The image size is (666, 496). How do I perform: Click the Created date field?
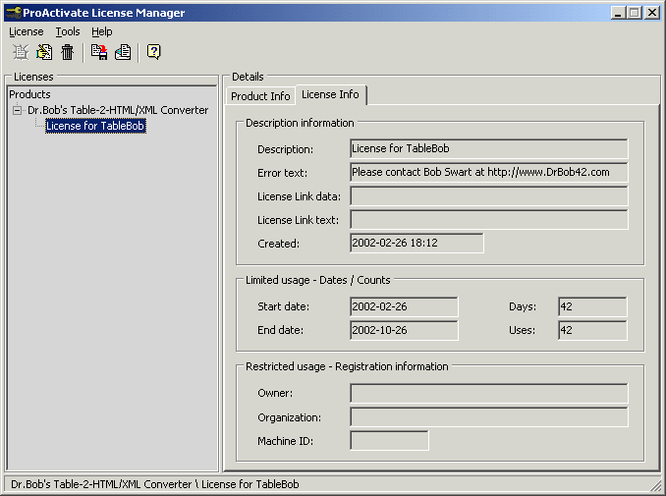pos(416,243)
